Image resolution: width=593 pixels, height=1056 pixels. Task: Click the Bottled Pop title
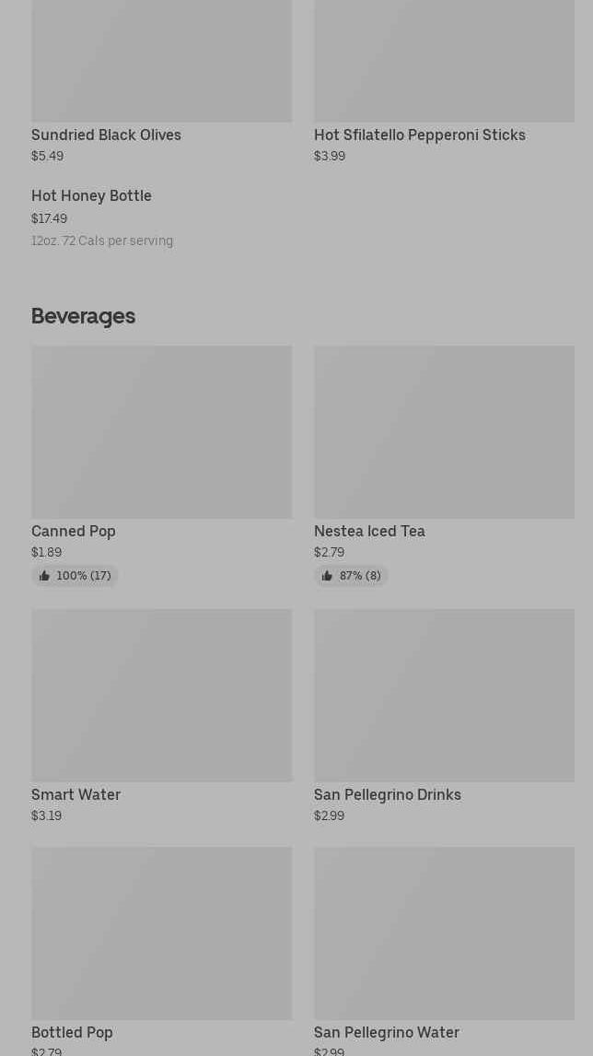tap(72, 1032)
